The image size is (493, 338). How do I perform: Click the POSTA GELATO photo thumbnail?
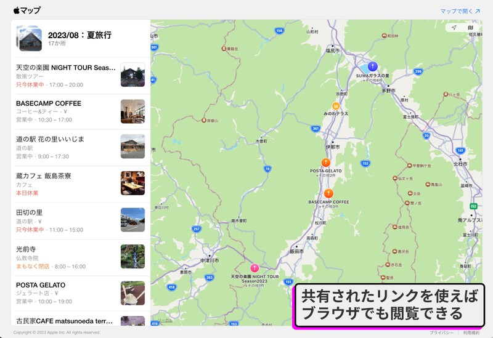click(x=132, y=293)
